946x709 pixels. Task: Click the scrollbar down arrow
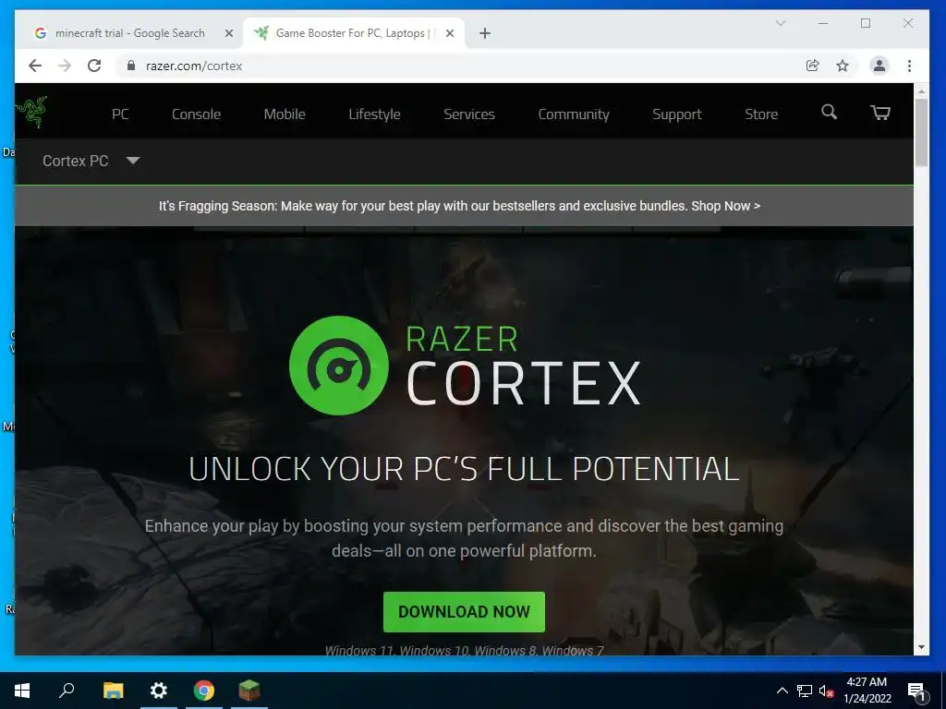pos(921,647)
